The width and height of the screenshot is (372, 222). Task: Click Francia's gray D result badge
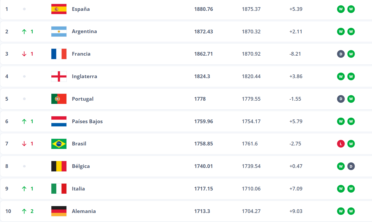tap(341, 54)
